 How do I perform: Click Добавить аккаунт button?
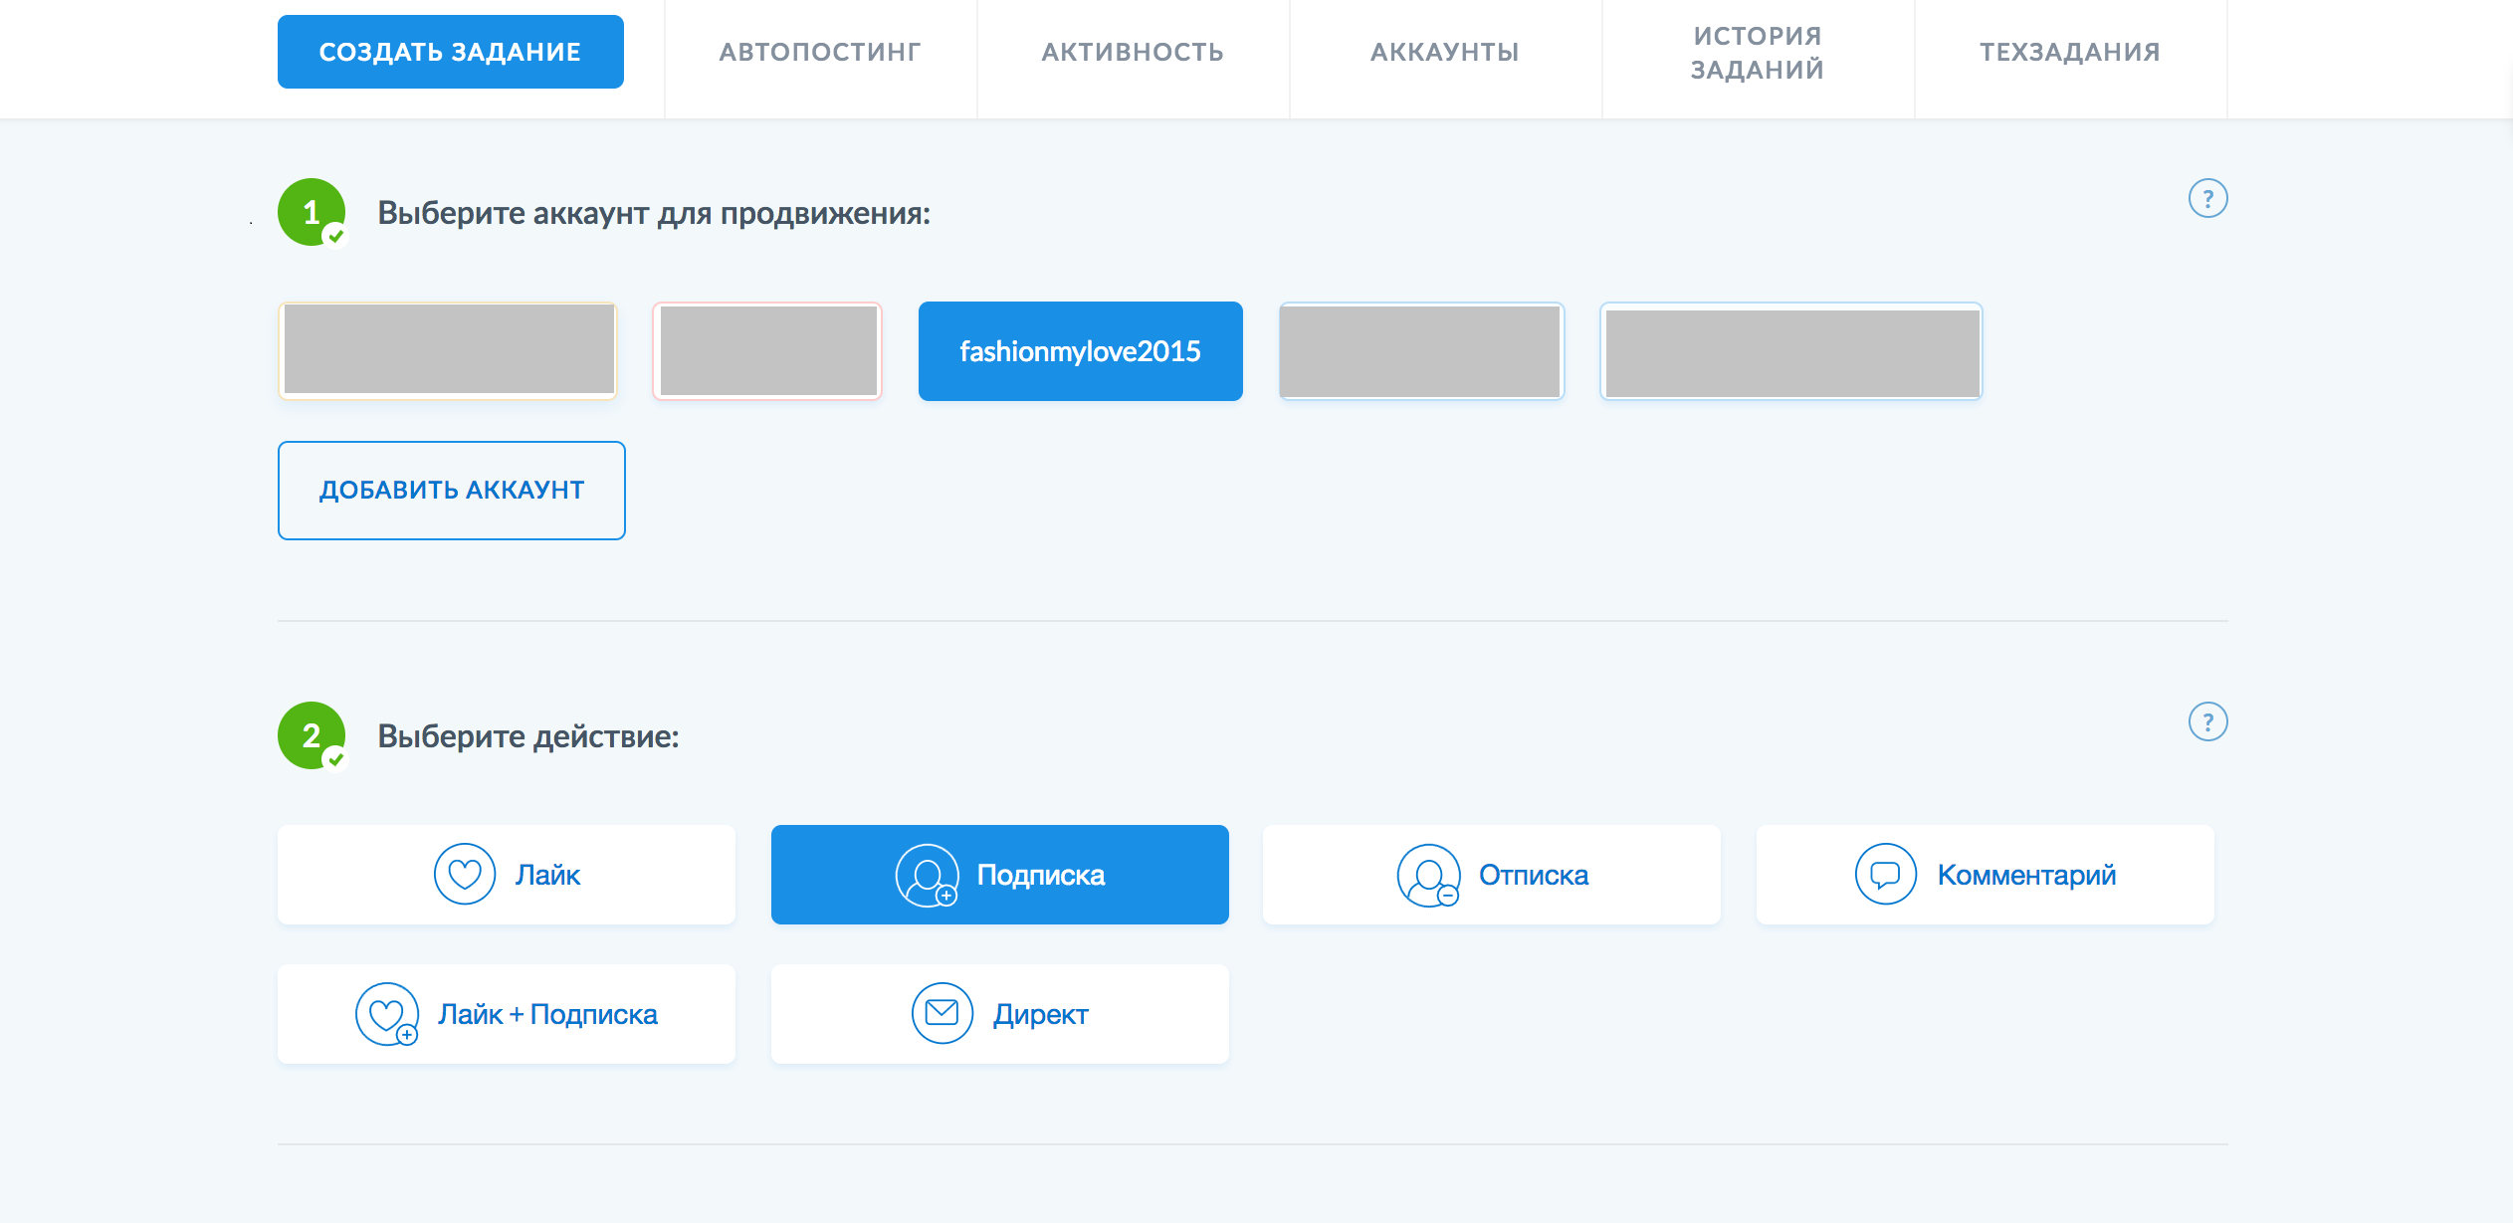451,491
